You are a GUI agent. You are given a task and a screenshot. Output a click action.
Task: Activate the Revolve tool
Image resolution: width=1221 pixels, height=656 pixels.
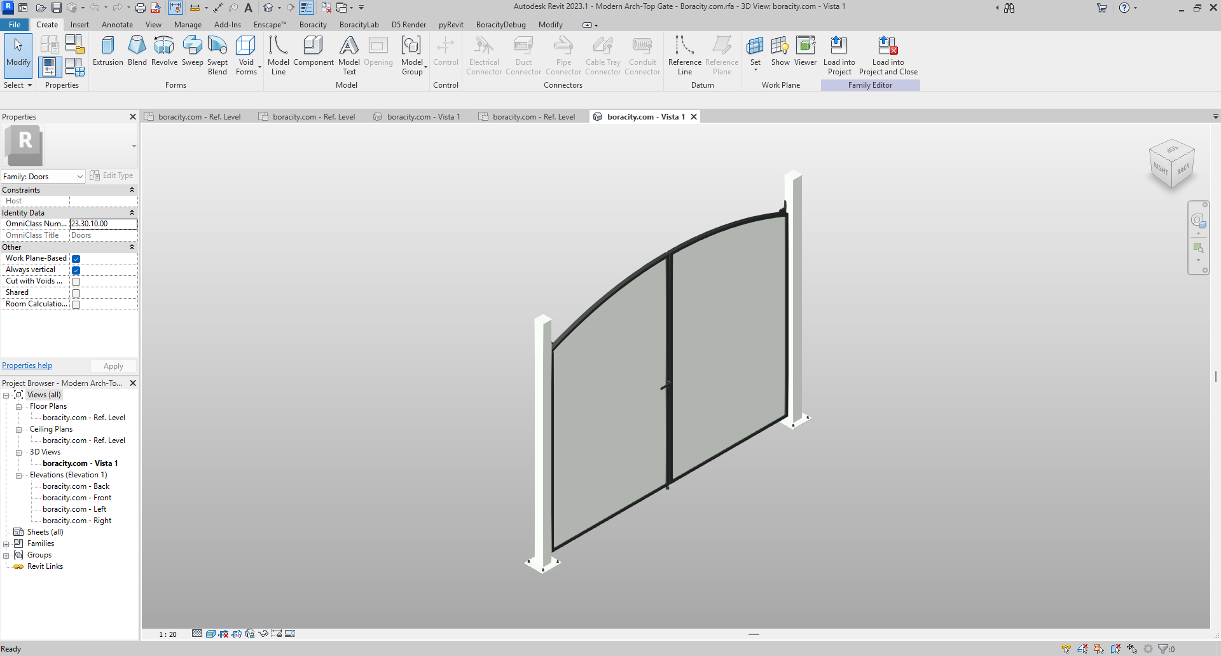tap(164, 51)
